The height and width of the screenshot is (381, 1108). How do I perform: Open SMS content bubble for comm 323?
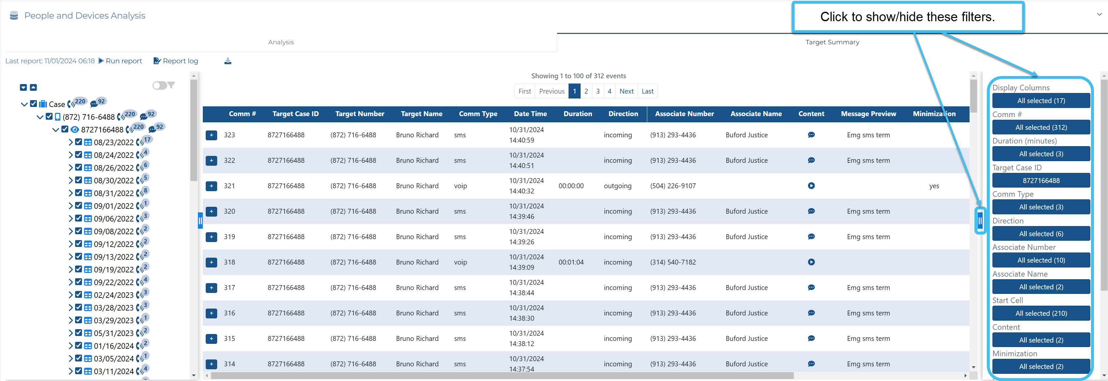[x=811, y=135]
